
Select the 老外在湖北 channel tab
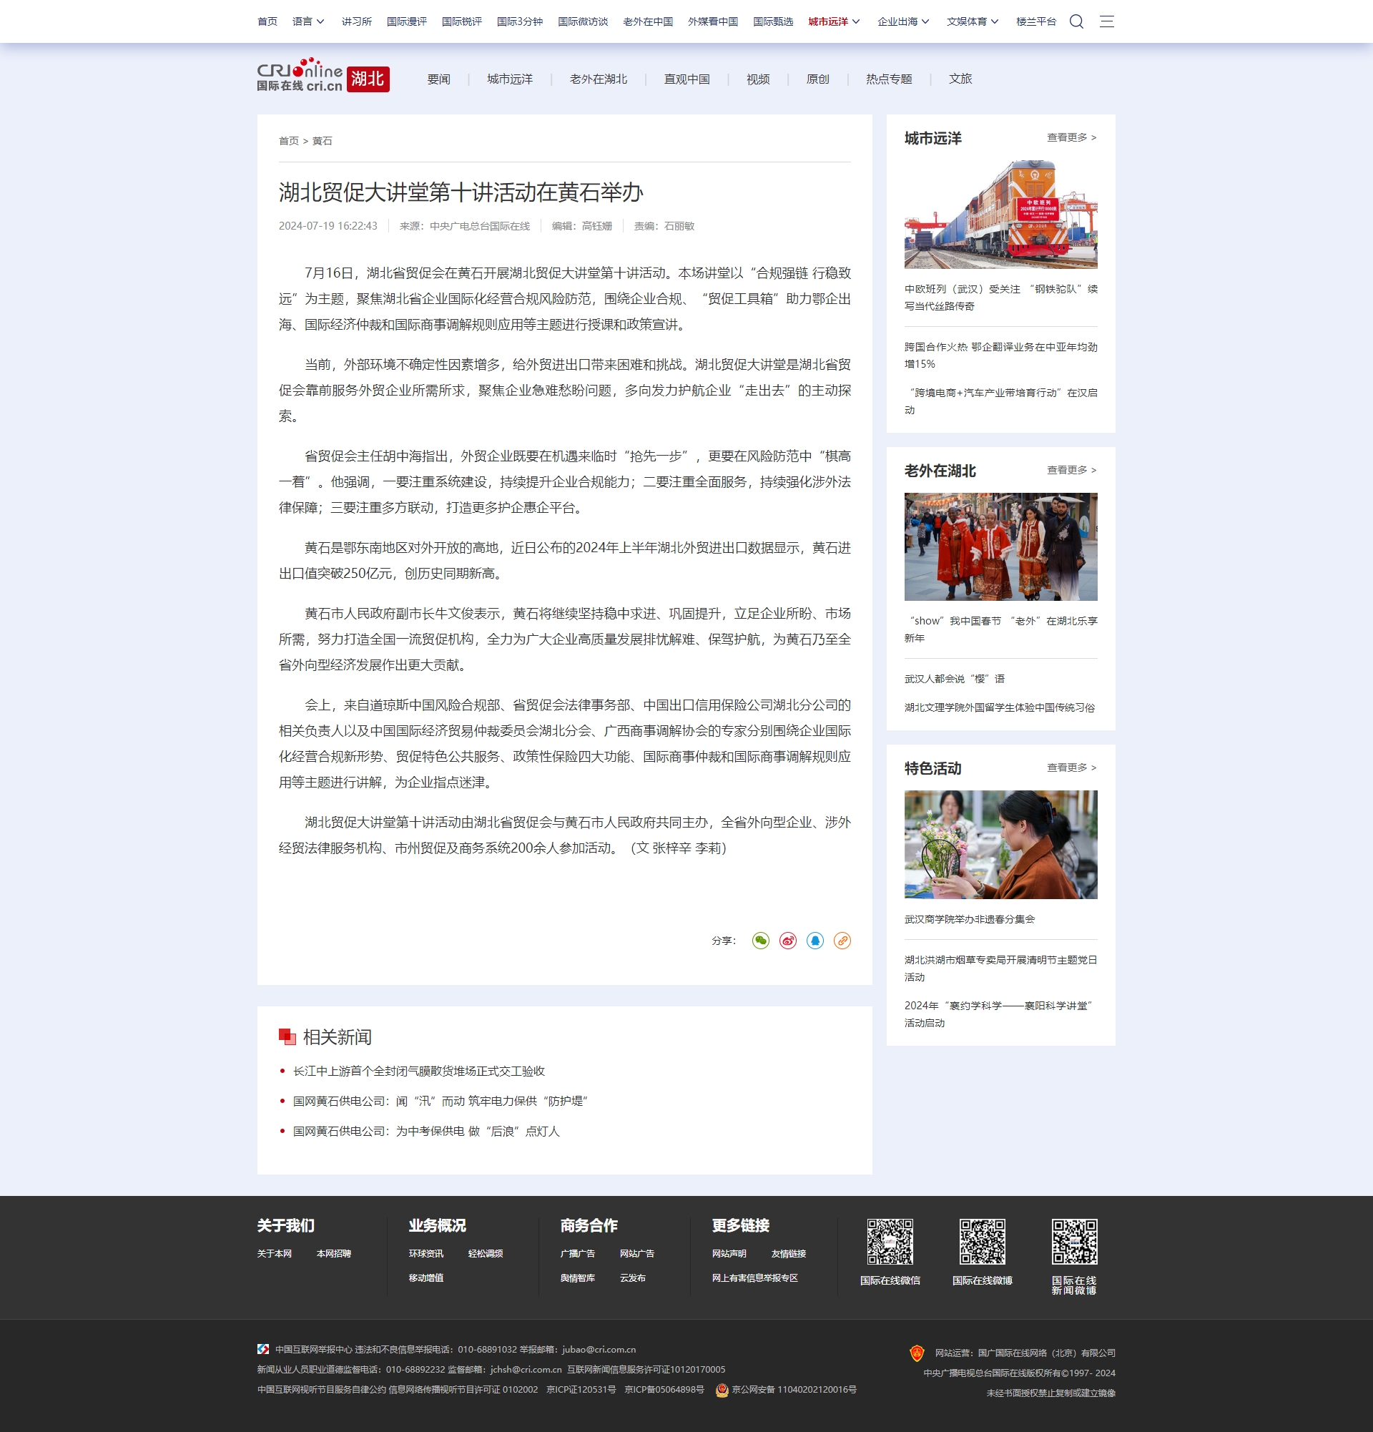point(598,79)
